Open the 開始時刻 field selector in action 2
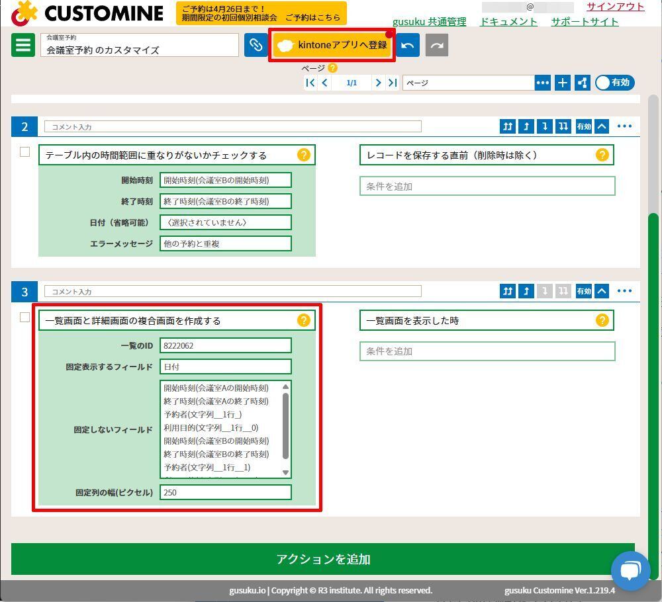This screenshot has height=602, width=662. (226, 180)
